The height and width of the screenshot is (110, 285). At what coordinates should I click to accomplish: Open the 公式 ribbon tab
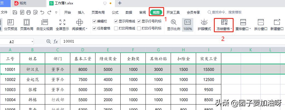click(x=115, y=12)
